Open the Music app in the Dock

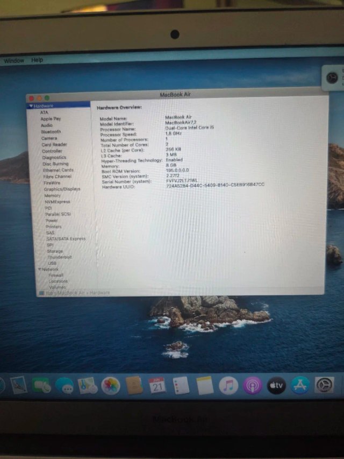coord(228,385)
